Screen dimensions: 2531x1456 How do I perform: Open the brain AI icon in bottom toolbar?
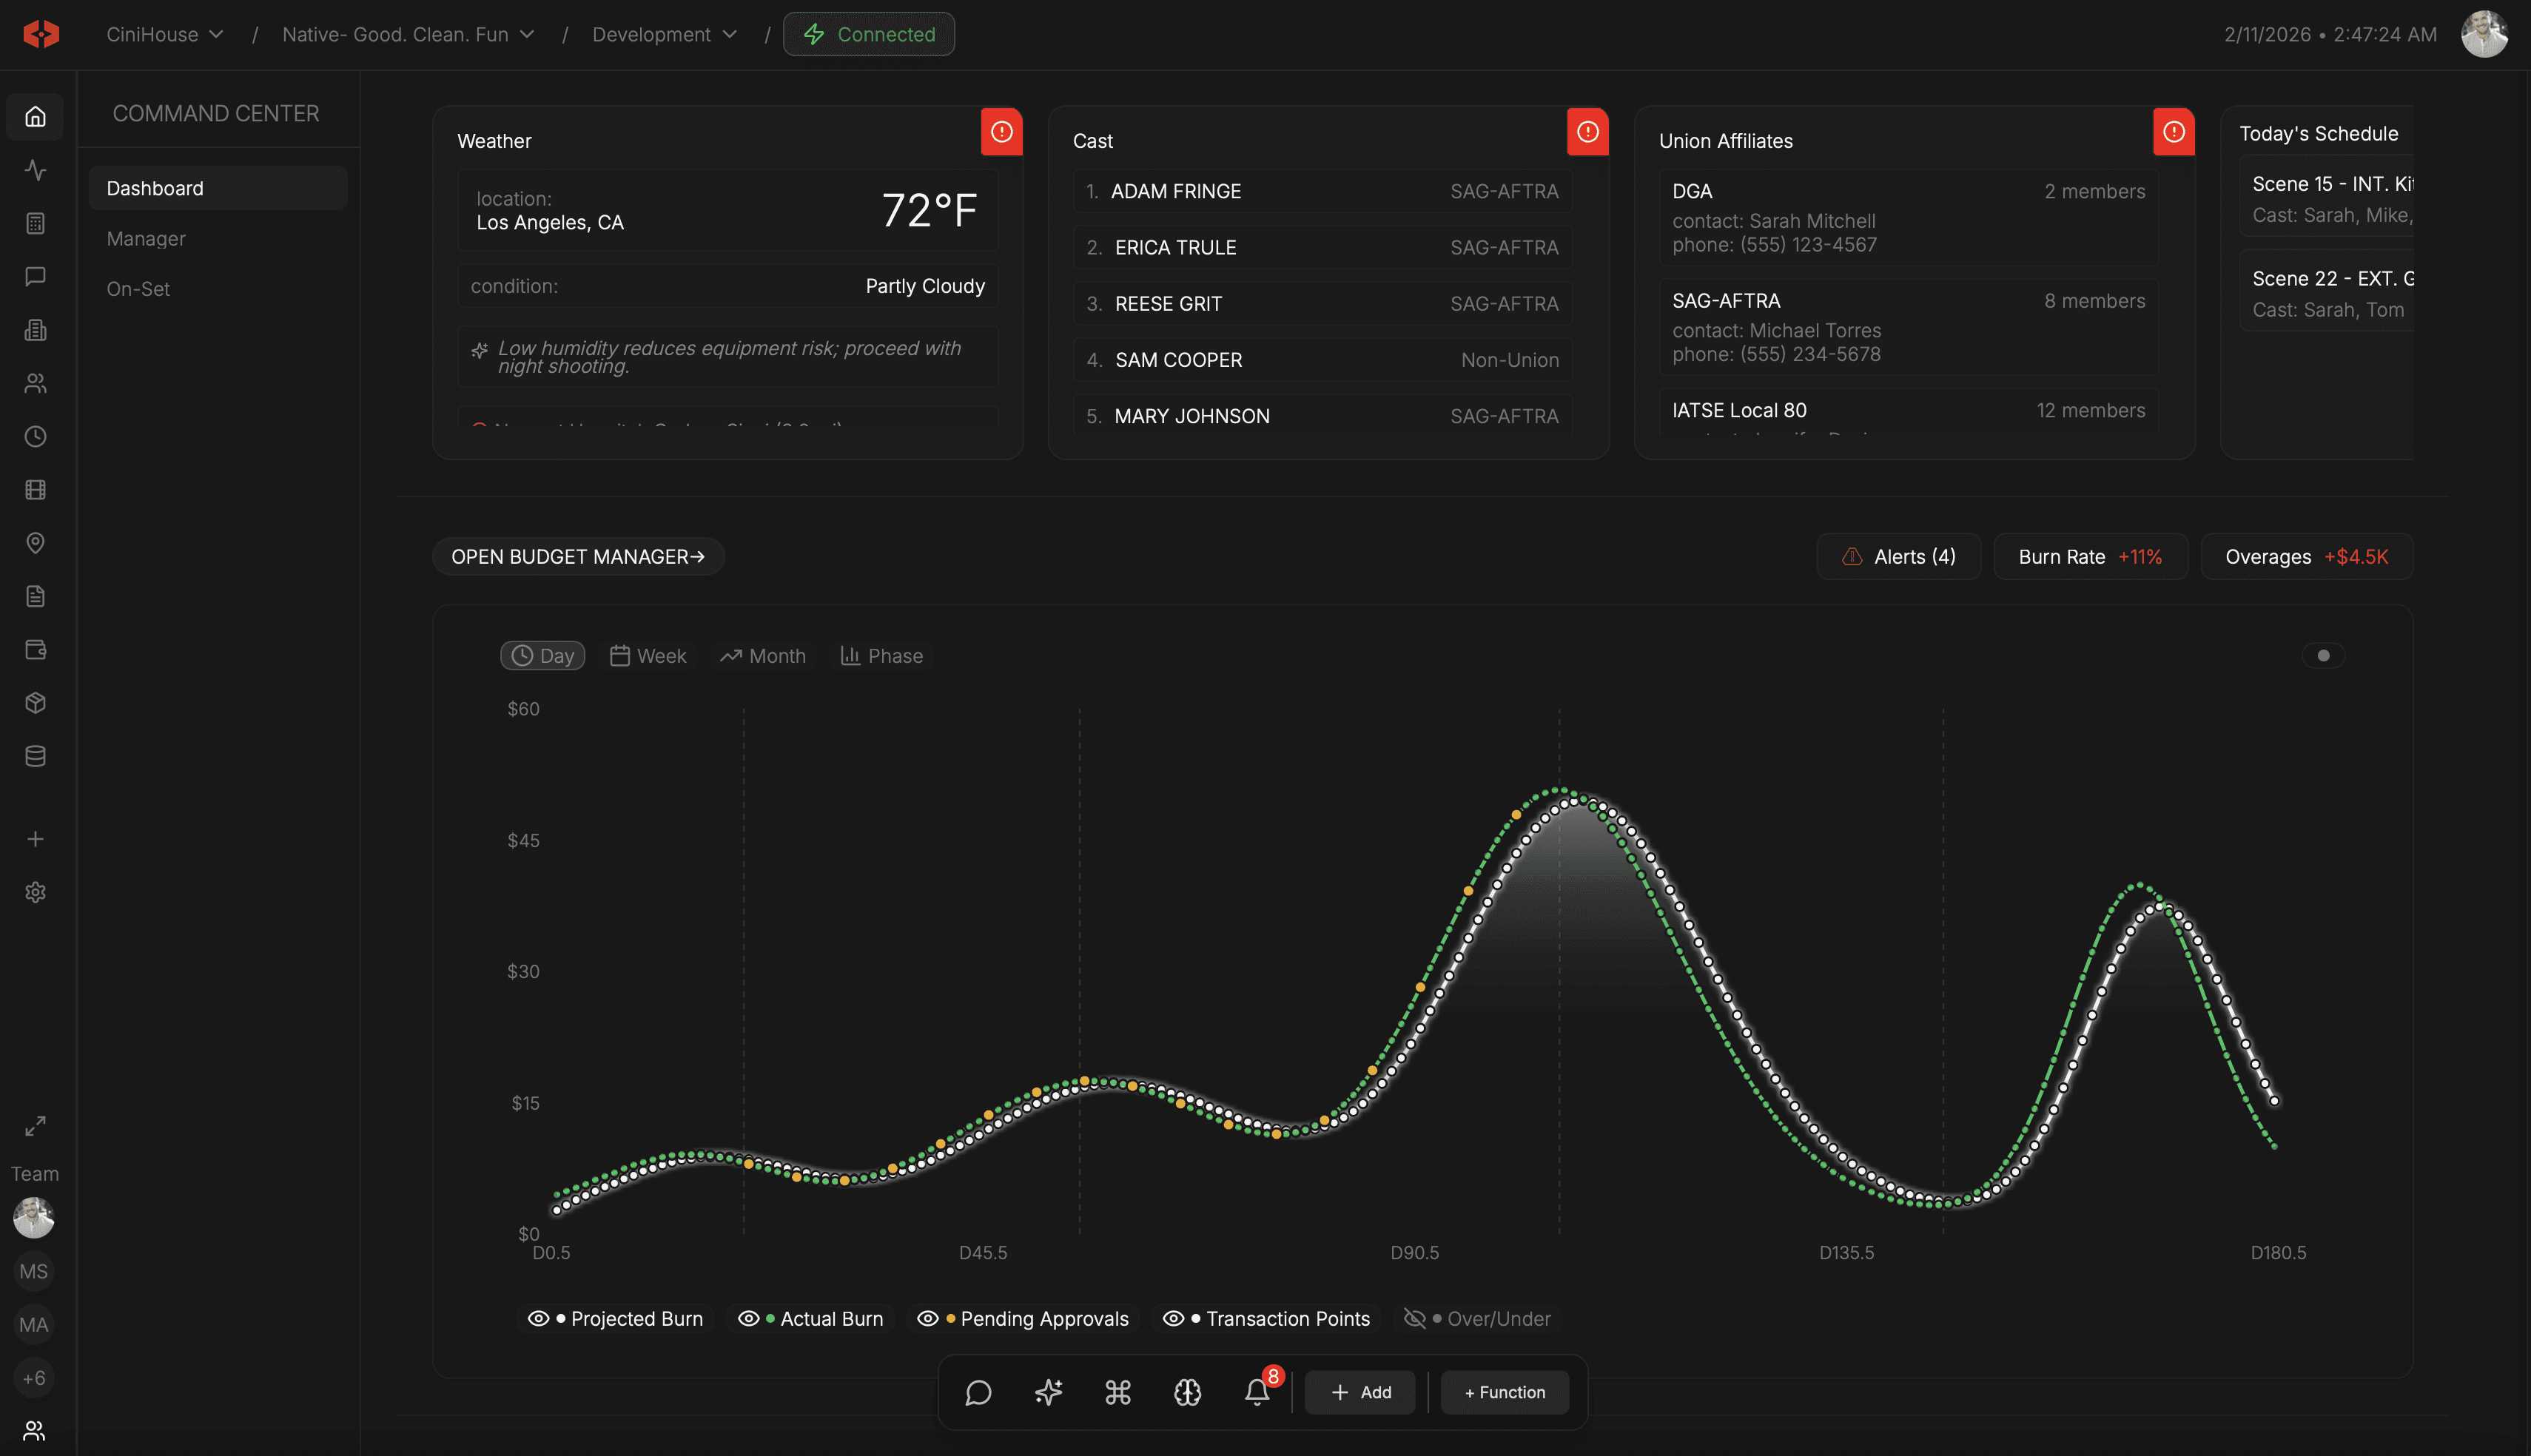point(1187,1392)
